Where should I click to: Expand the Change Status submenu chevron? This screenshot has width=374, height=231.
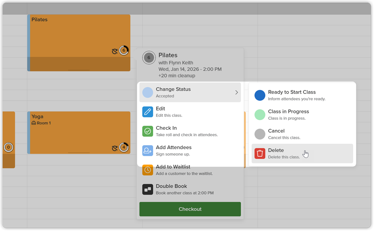pyautogui.click(x=236, y=92)
